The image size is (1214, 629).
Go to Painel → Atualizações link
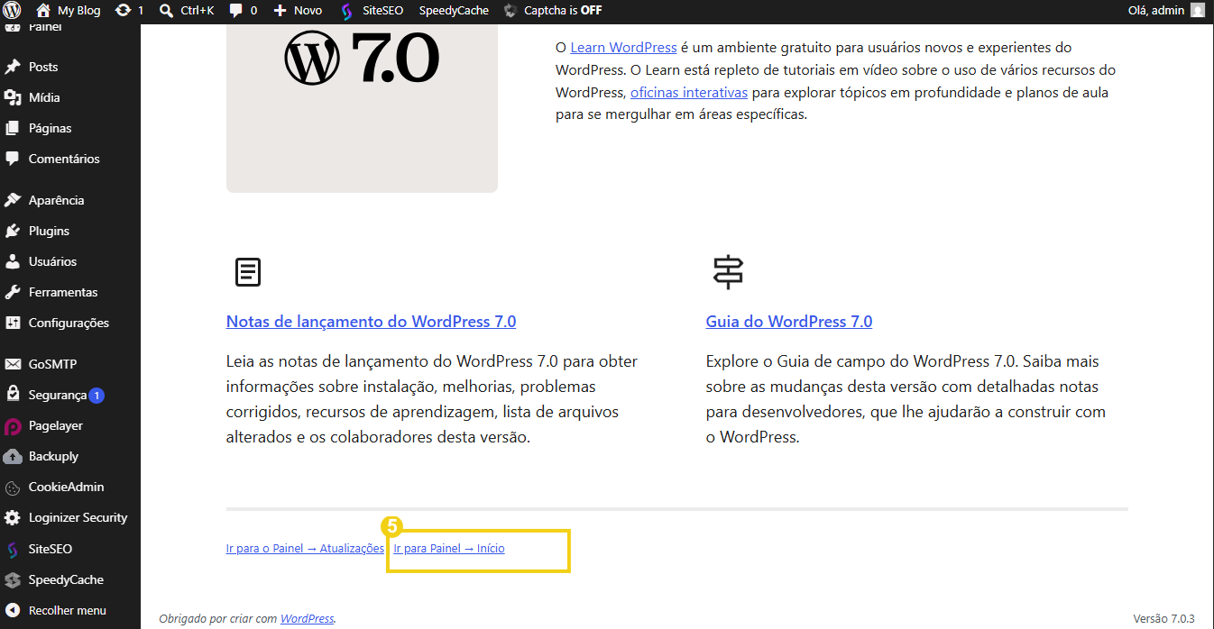(305, 548)
